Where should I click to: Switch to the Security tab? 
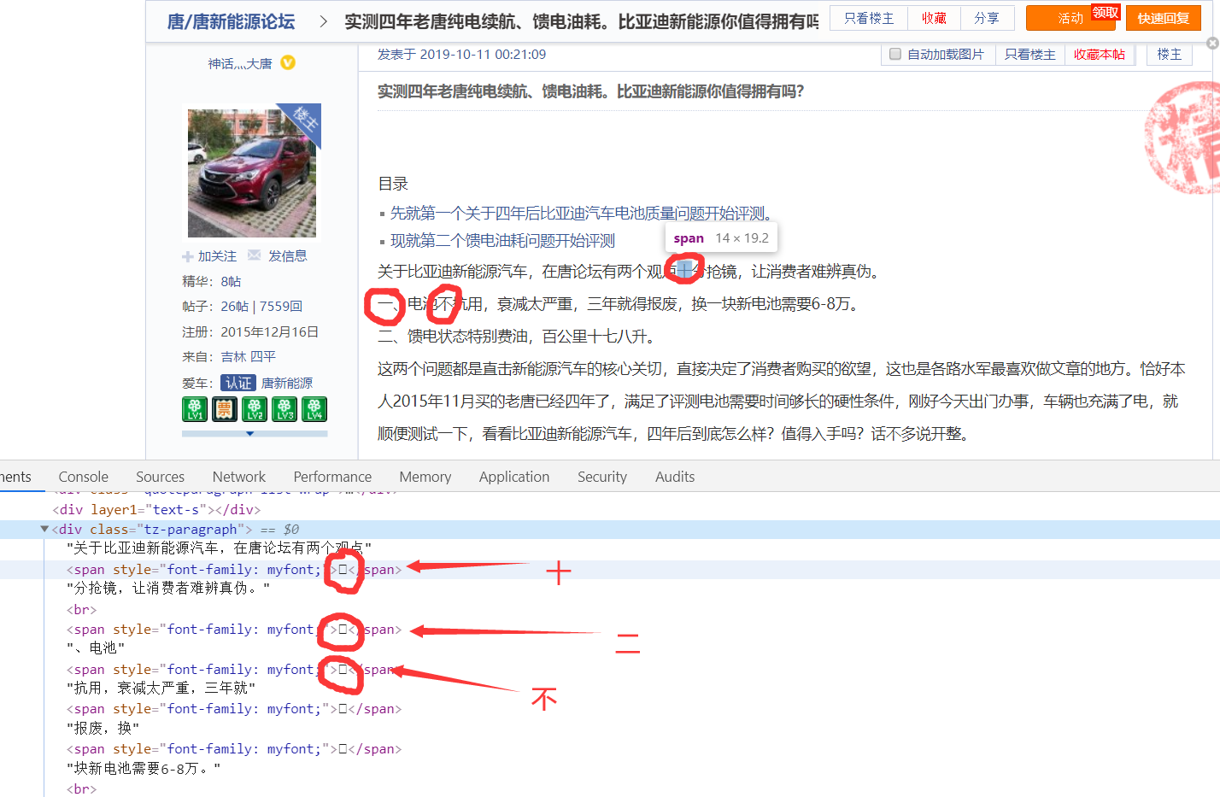coord(602,477)
